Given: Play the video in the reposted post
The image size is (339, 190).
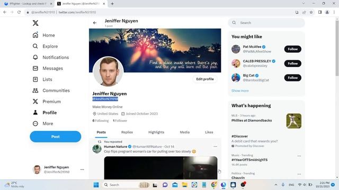Looking at the screenshot, I should tap(160, 168).
